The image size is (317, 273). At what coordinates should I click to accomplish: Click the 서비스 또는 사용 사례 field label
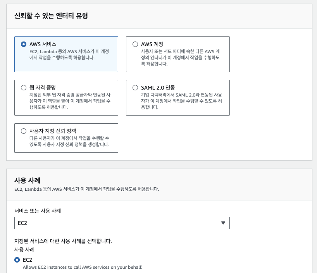pyautogui.click(x=38, y=211)
